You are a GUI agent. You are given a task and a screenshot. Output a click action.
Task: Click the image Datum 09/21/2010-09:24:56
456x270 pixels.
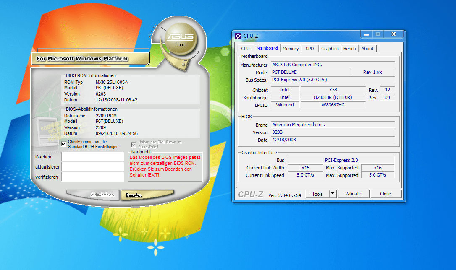(x=117, y=134)
